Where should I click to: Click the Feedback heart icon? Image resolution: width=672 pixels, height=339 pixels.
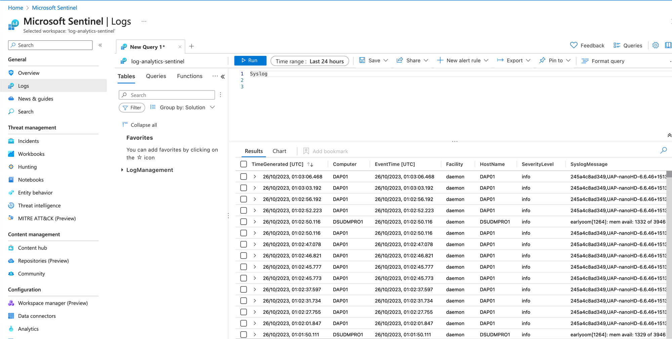pos(574,45)
